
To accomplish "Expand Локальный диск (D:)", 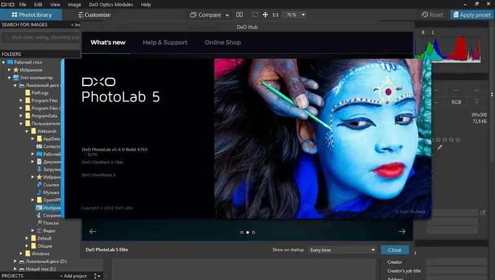I will (x=15, y=261).
